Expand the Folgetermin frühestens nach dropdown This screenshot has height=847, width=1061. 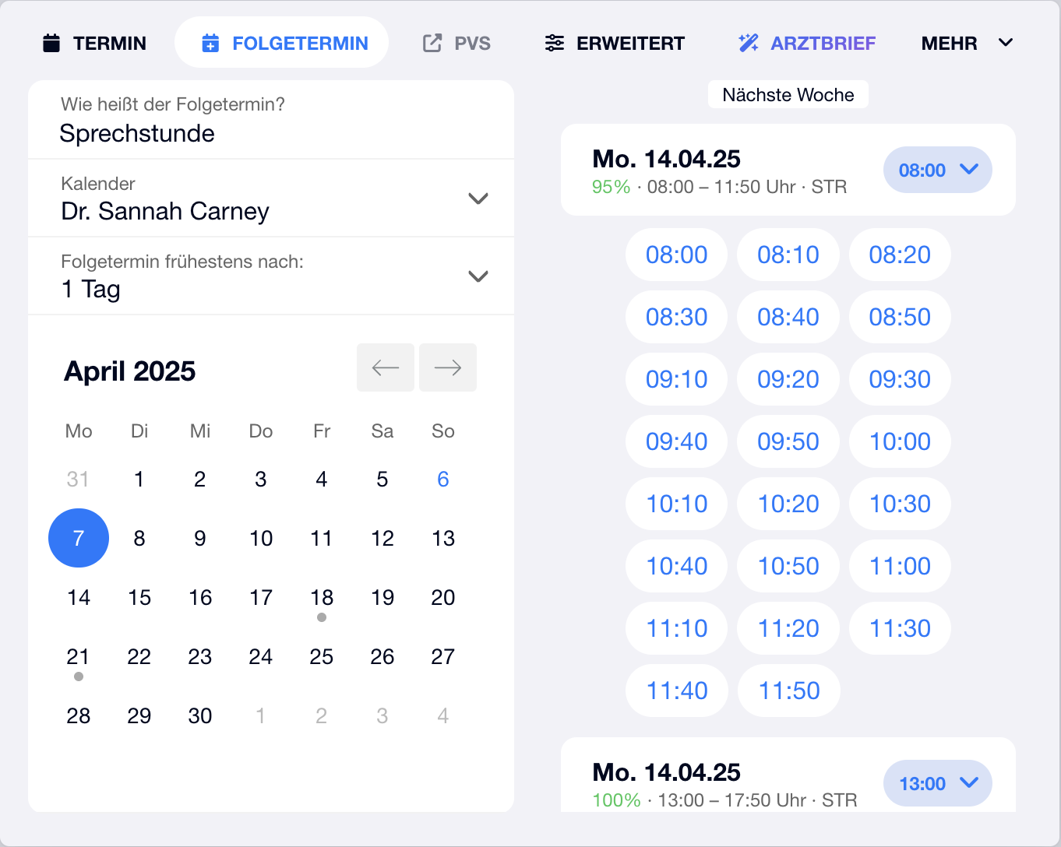(478, 276)
